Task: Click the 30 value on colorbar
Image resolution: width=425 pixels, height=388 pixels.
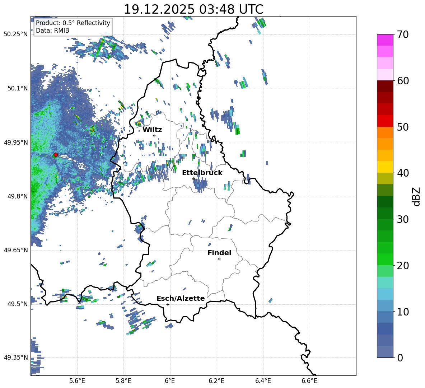Action: [402, 219]
